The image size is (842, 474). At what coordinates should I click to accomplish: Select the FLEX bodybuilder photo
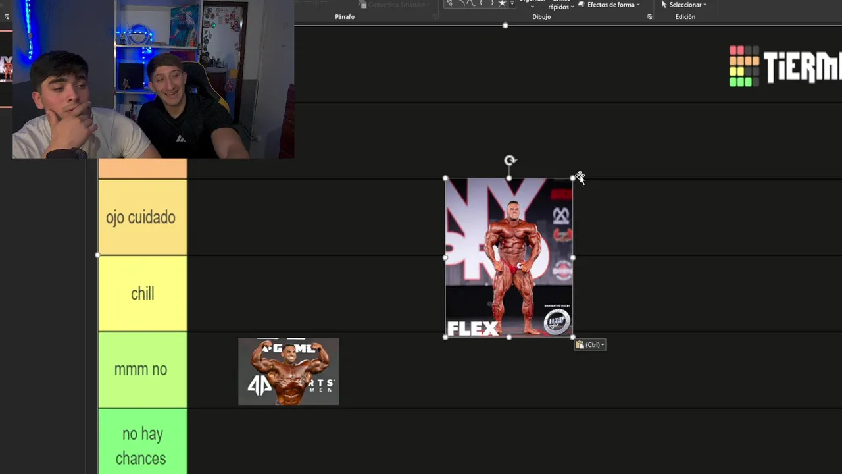[x=508, y=257]
